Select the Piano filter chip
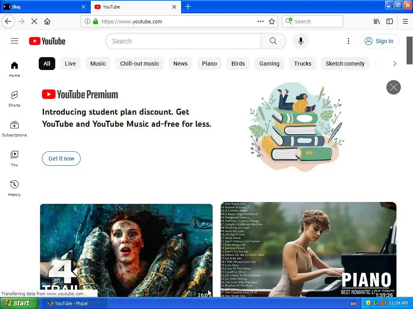Image resolution: width=413 pixels, height=309 pixels. [209, 64]
